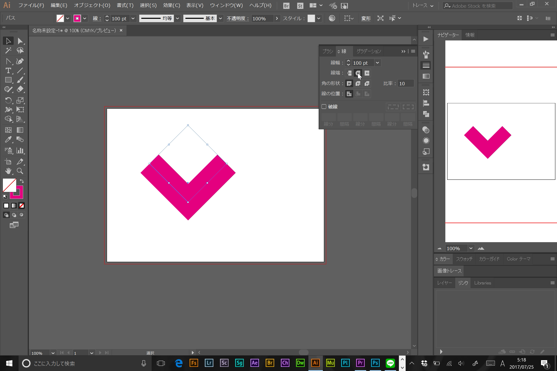
Task: Select the Selection tool (arrow)
Action: pos(8,41)
